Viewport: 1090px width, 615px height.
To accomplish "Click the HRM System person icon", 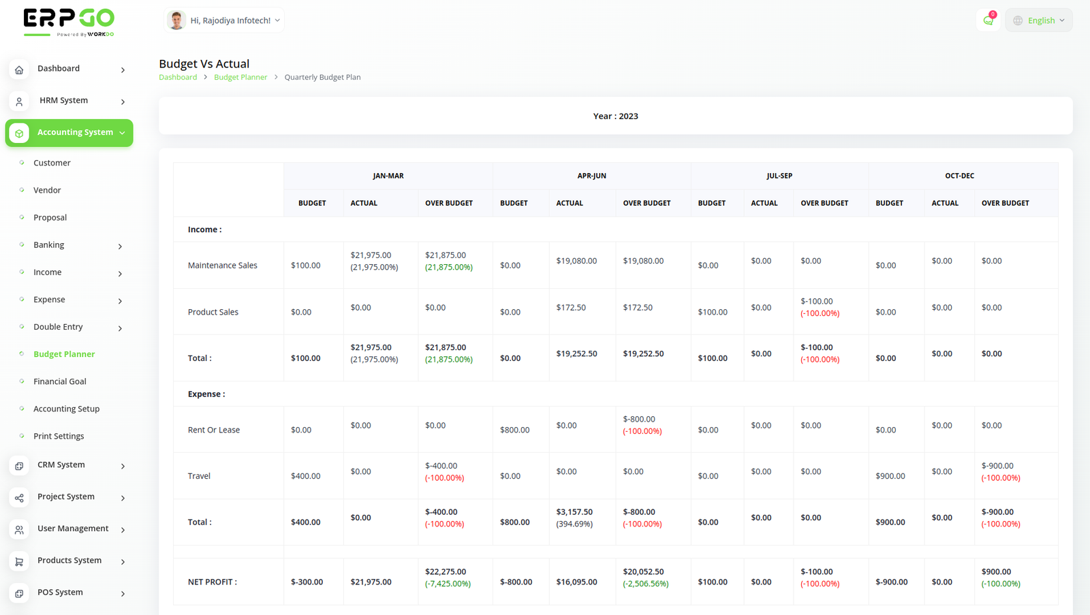I will 19,101.
